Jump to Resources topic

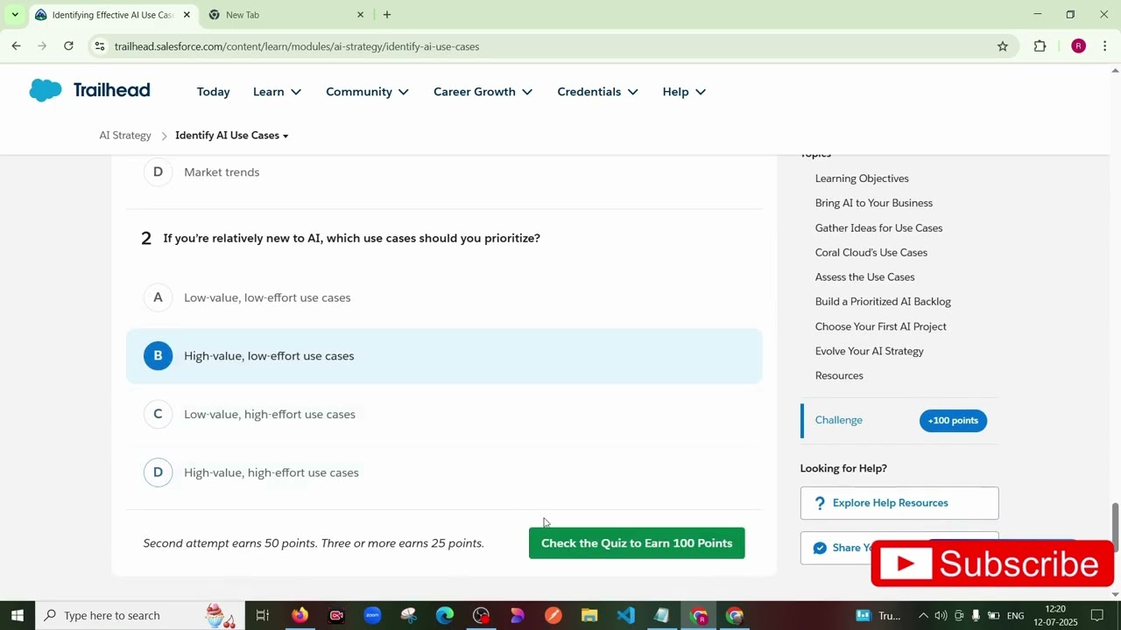839,376
